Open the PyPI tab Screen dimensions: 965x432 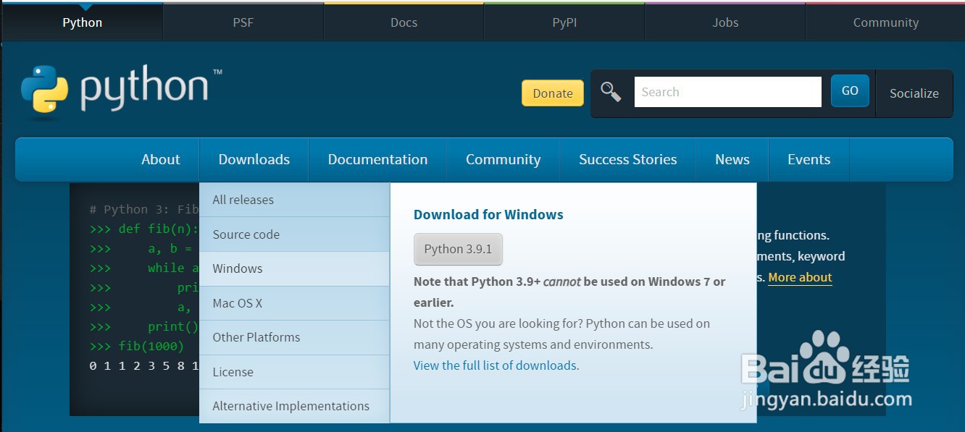click(x=564, y=22)
